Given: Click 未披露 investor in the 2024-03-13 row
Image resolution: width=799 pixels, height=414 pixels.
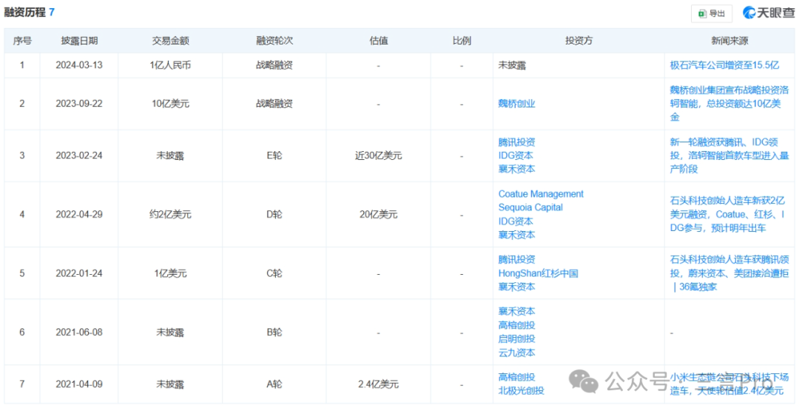Looking at the screenshot, I should click(512, 65).
